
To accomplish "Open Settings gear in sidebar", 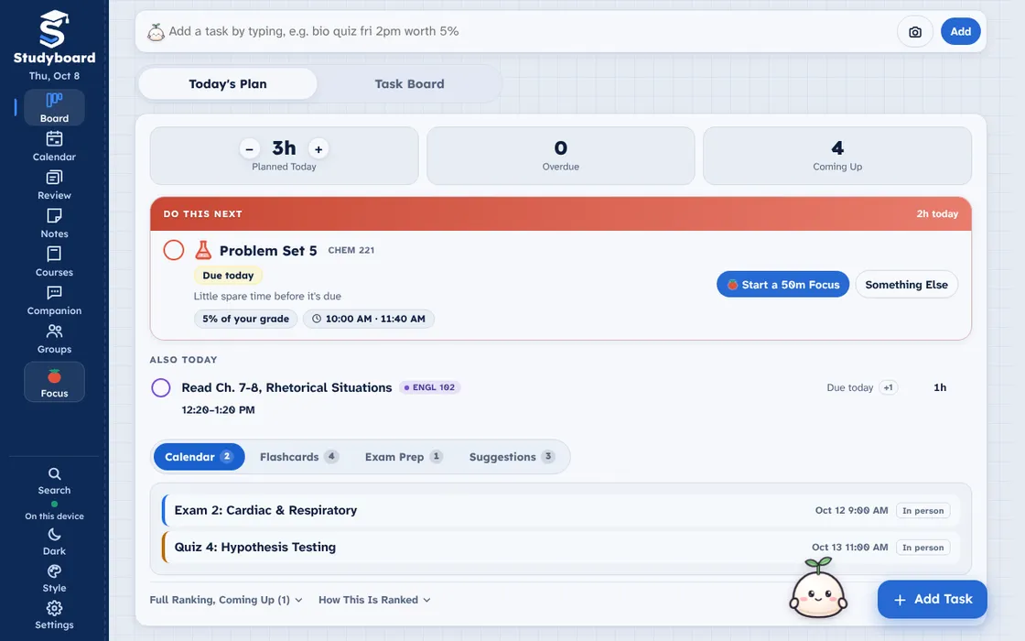I will pos(54,615).
